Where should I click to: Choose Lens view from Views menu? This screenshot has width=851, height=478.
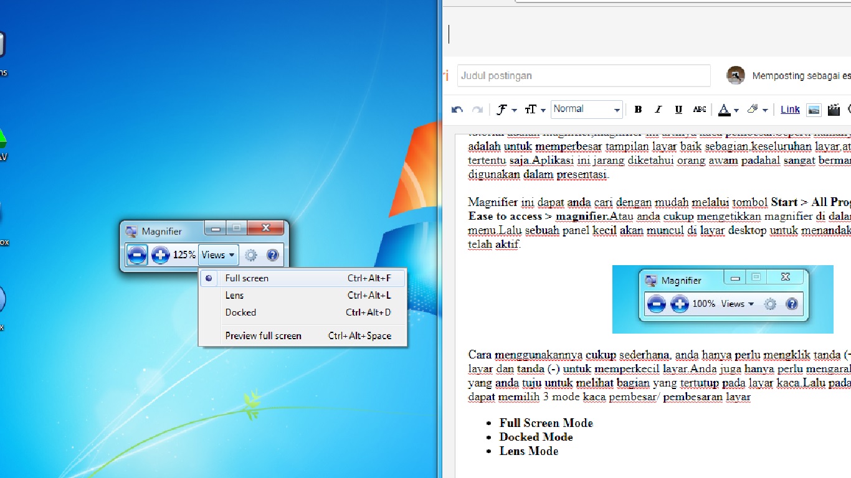point(303,296)
